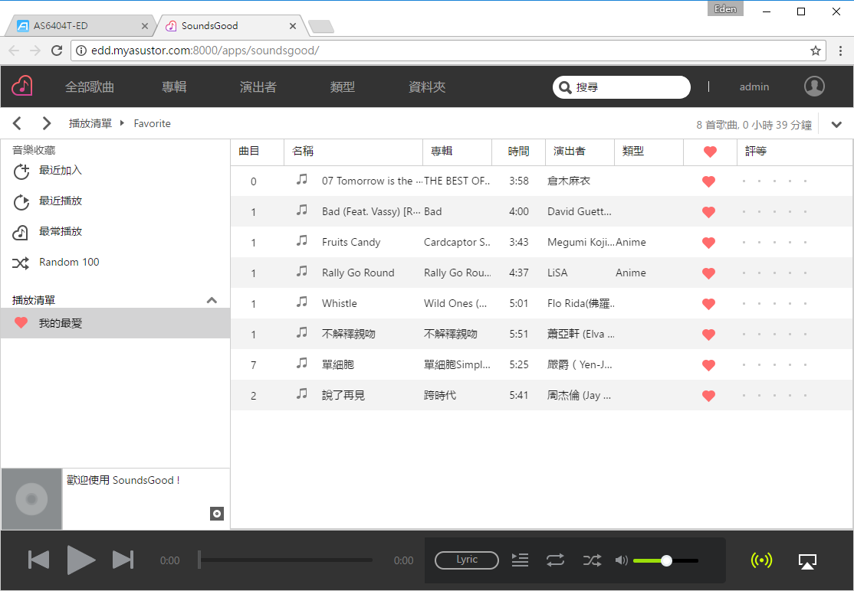Reload the browser page
Viewport: 854px width, 591px height.
(57, 51)
